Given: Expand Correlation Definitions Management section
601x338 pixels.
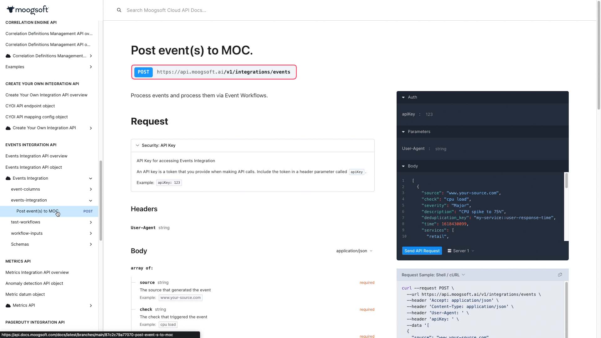Looking at the screenshot, I should pyautogui.click(x=91, y=56).
